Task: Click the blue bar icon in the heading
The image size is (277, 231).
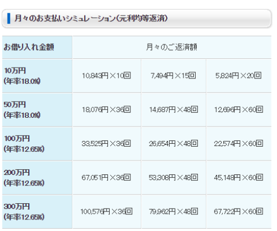Action: pos(9,18)
